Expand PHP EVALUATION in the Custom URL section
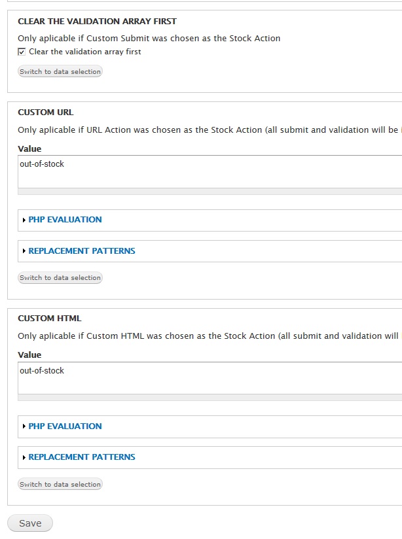The width and height of the screenshot is (402, 539). point(64,220)
